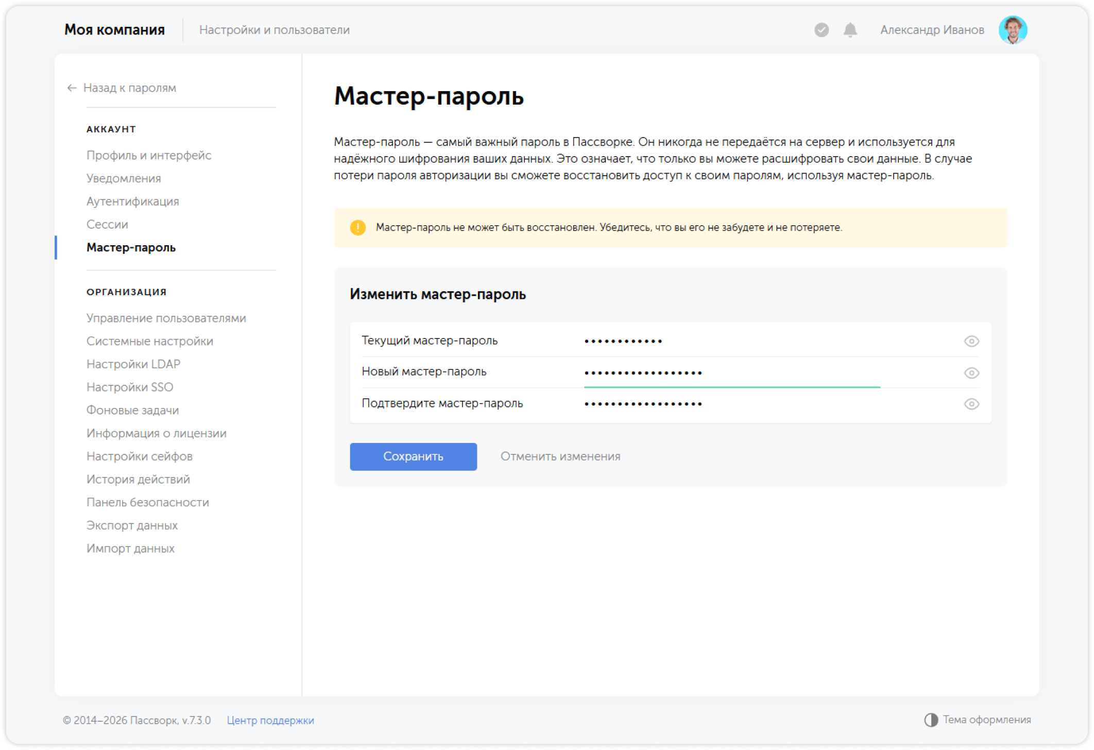Open Настройки LDAP menu item
1094x750 pixels.
133,364
